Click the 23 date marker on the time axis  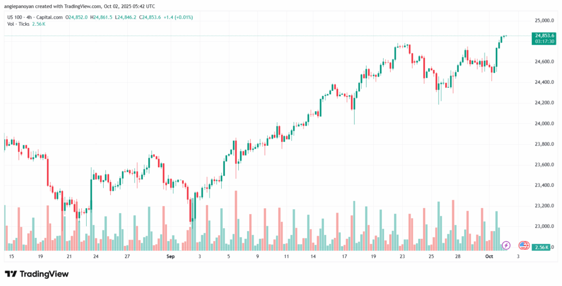point(402,256)
